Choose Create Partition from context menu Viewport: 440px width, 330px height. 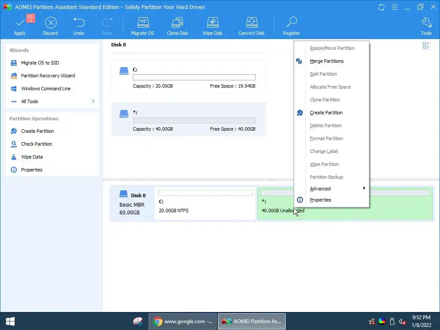tap(332, 113)
